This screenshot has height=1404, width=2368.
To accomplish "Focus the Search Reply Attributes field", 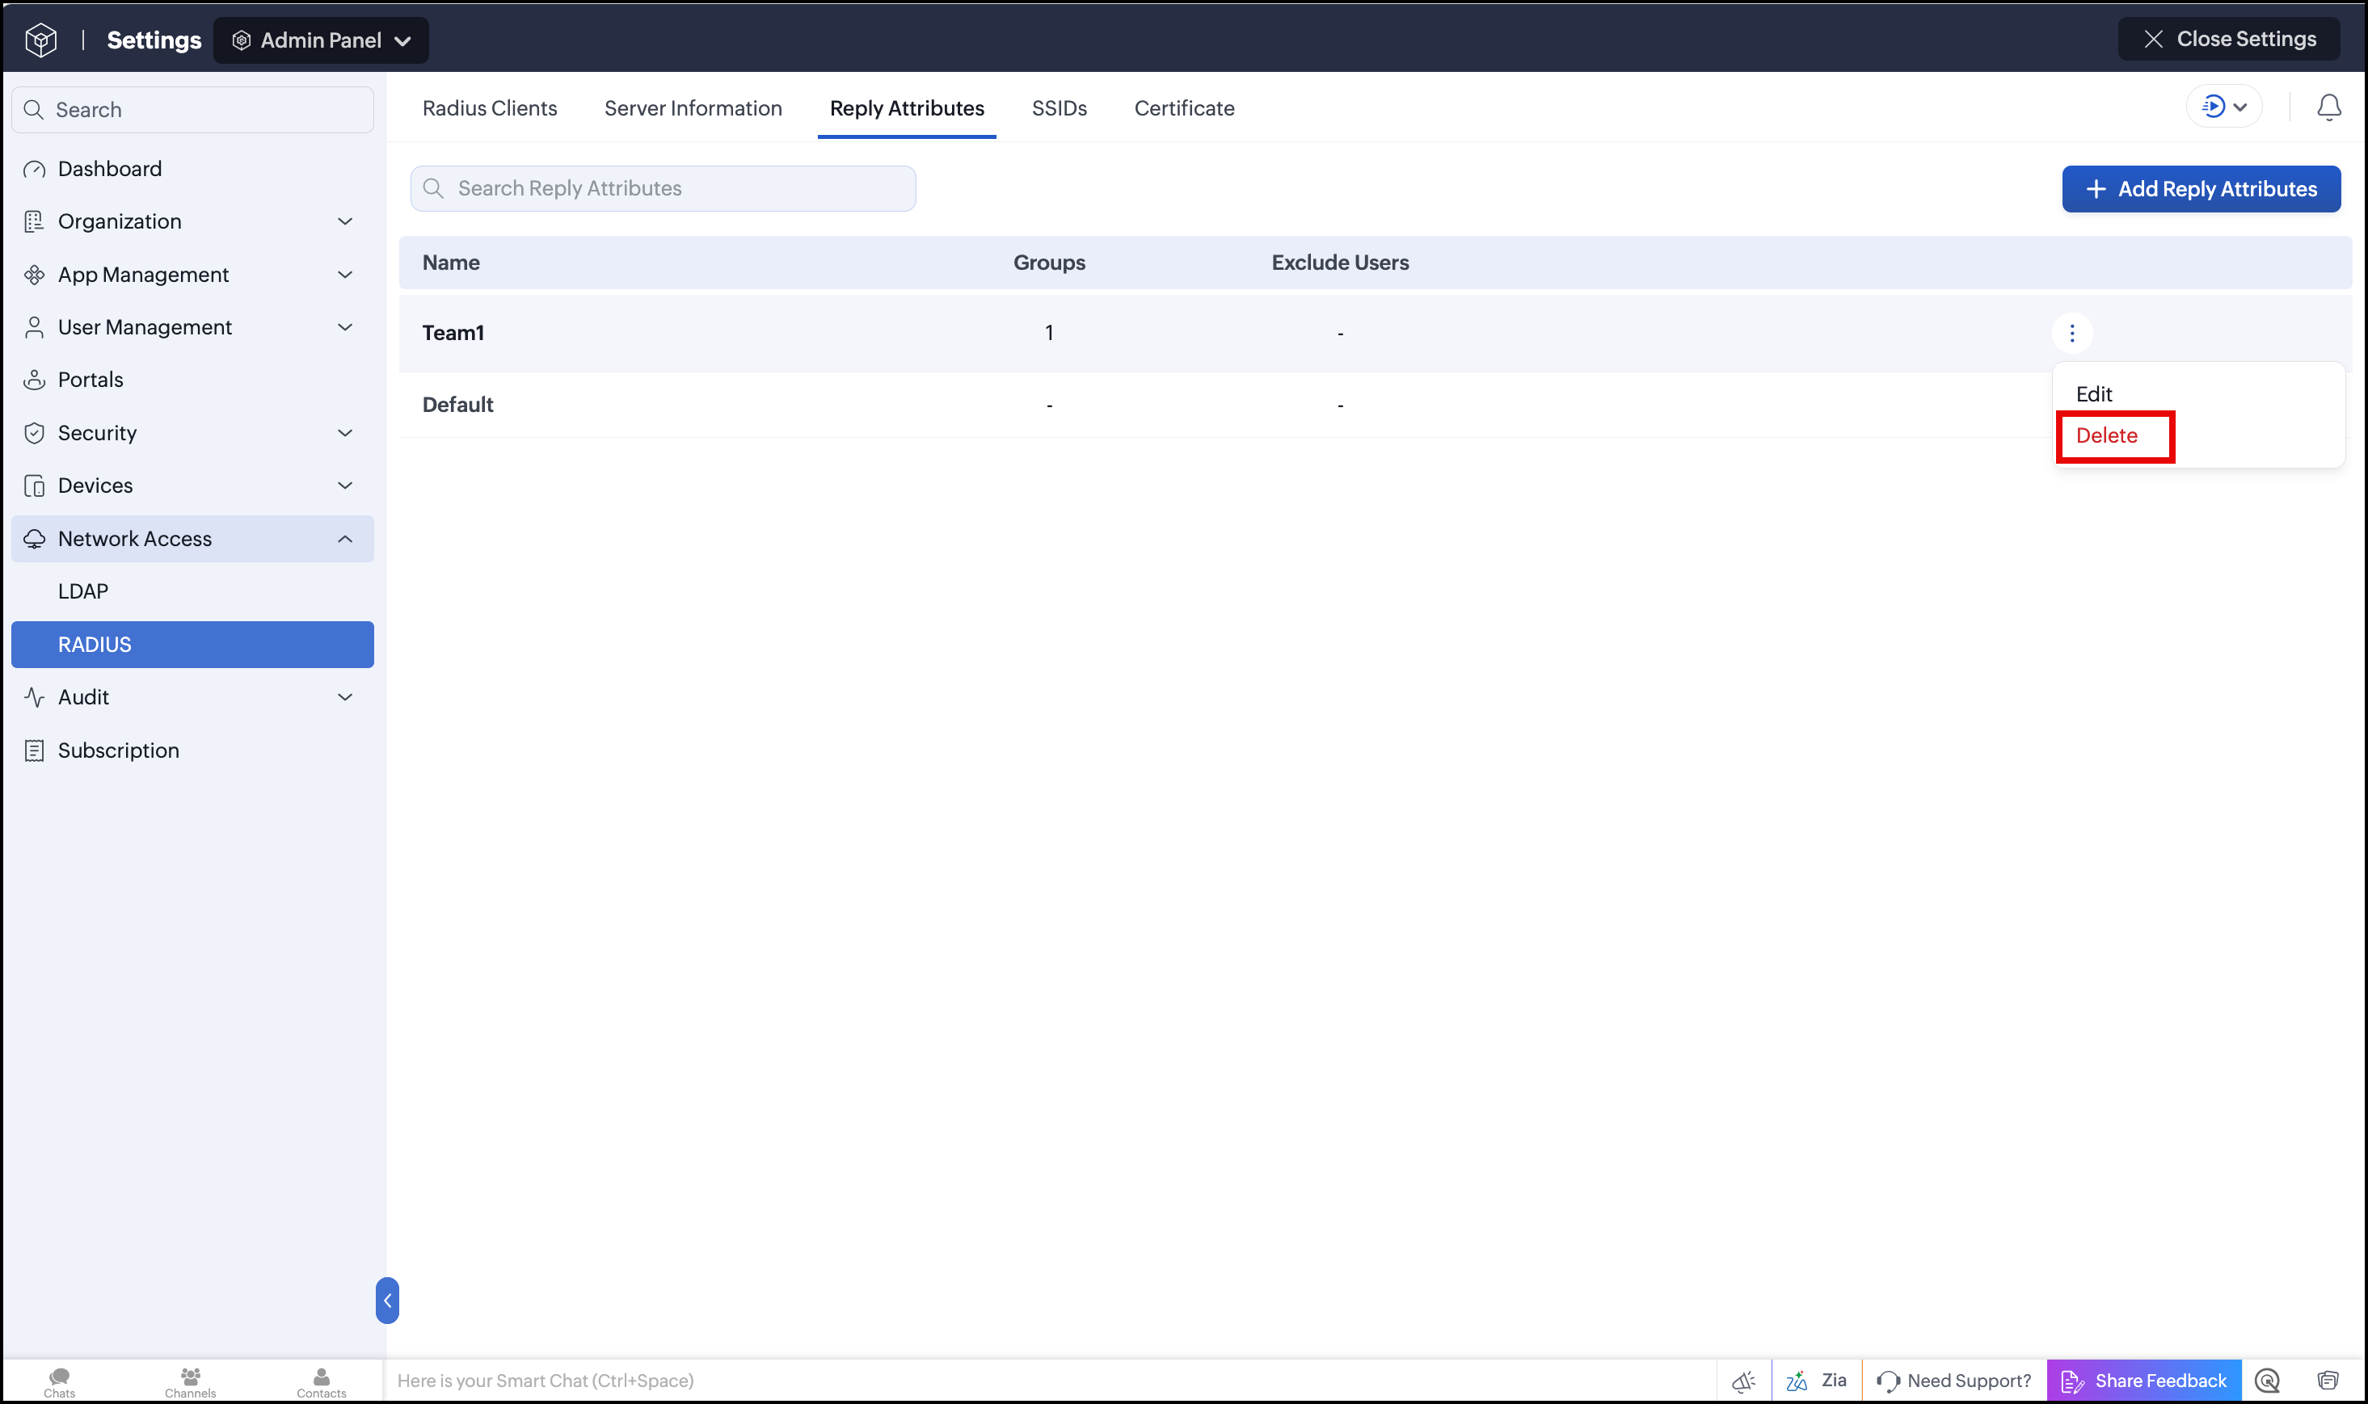I will tap(663, 188).
